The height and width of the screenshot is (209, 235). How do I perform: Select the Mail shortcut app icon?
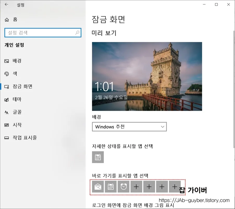(x=98, y=187)
